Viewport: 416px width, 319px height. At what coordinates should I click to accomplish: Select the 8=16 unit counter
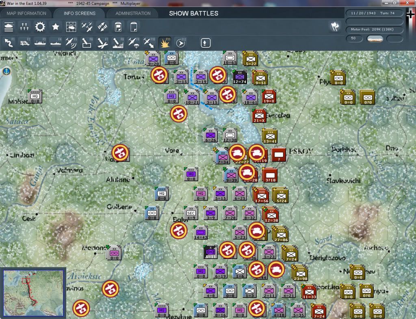click(x=220, y=310)
